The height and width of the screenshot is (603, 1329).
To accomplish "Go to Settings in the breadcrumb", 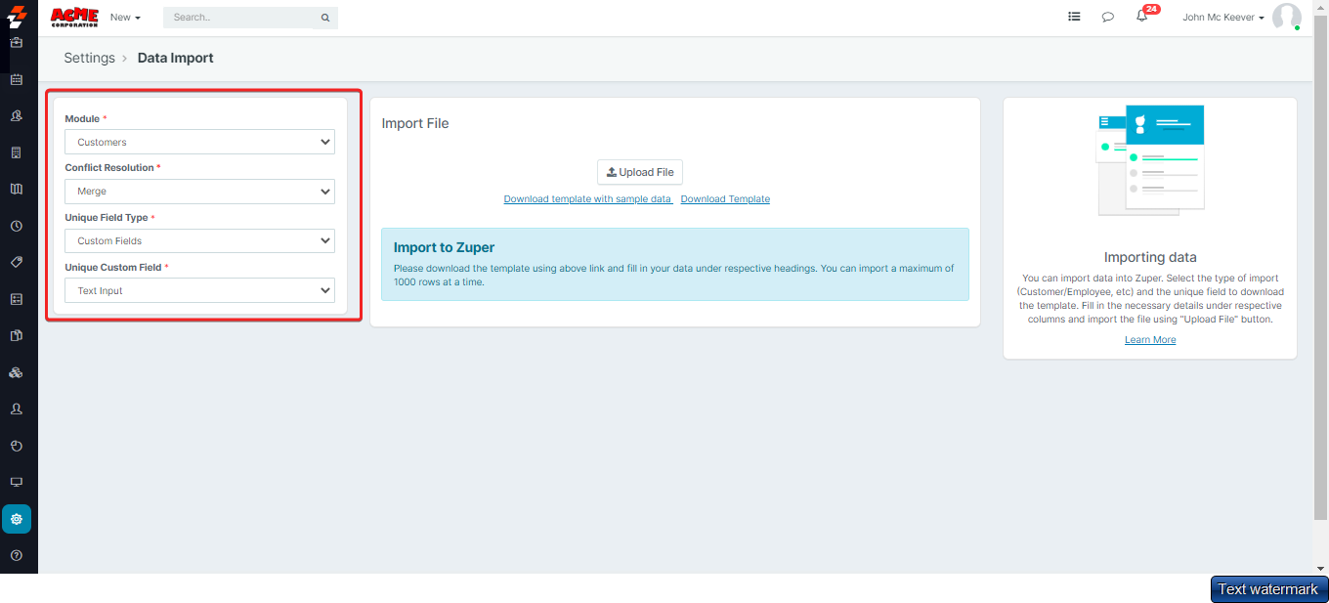I will point(90,58).
